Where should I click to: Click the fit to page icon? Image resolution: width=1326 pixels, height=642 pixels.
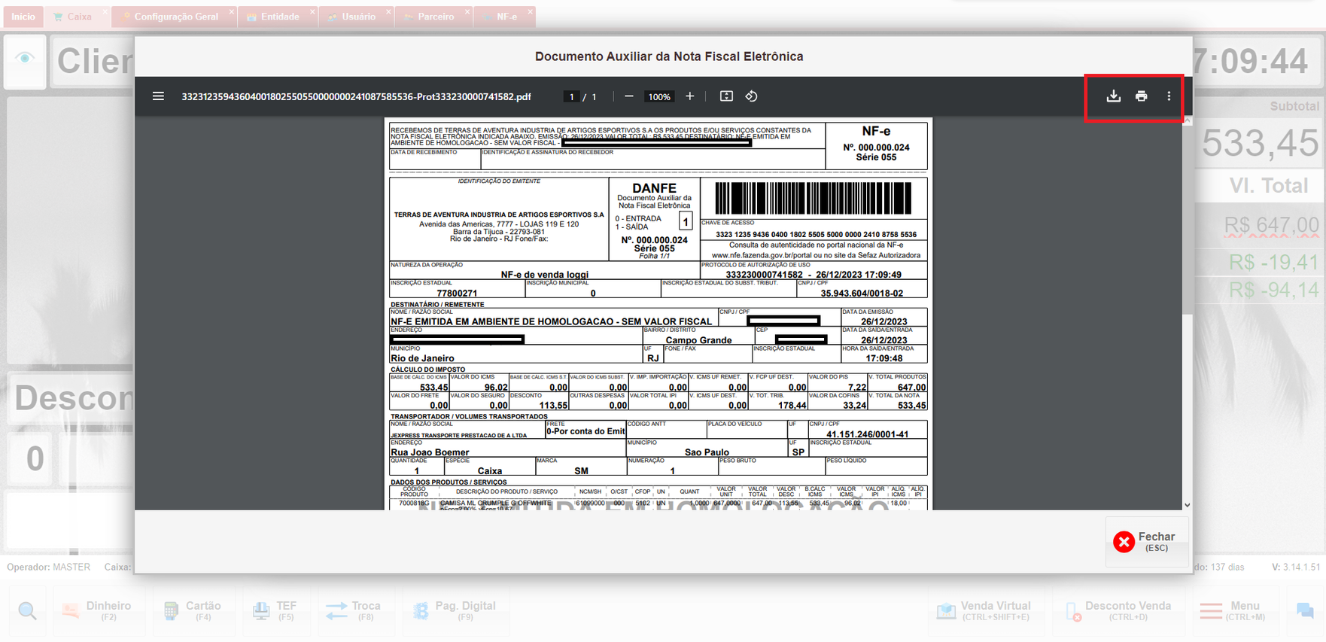726,96
